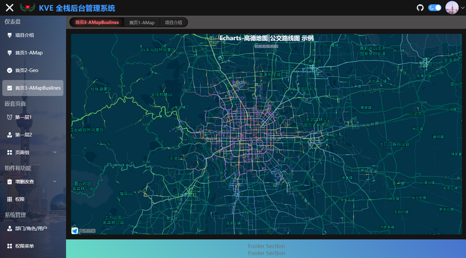This screenshot has width=466, height=258.
Task: Click the 系统管理 group heading
Action: point(15,214)
